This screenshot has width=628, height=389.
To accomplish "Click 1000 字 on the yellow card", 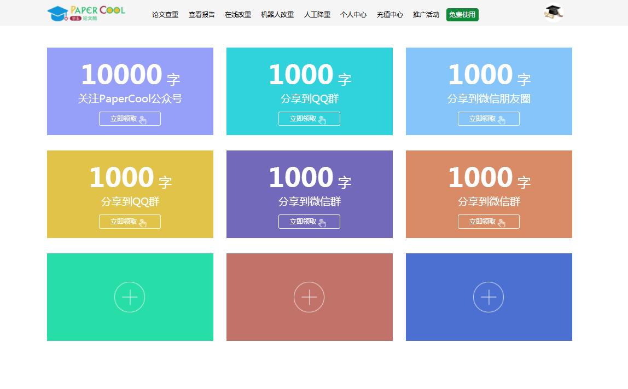I will click(131, 178).
